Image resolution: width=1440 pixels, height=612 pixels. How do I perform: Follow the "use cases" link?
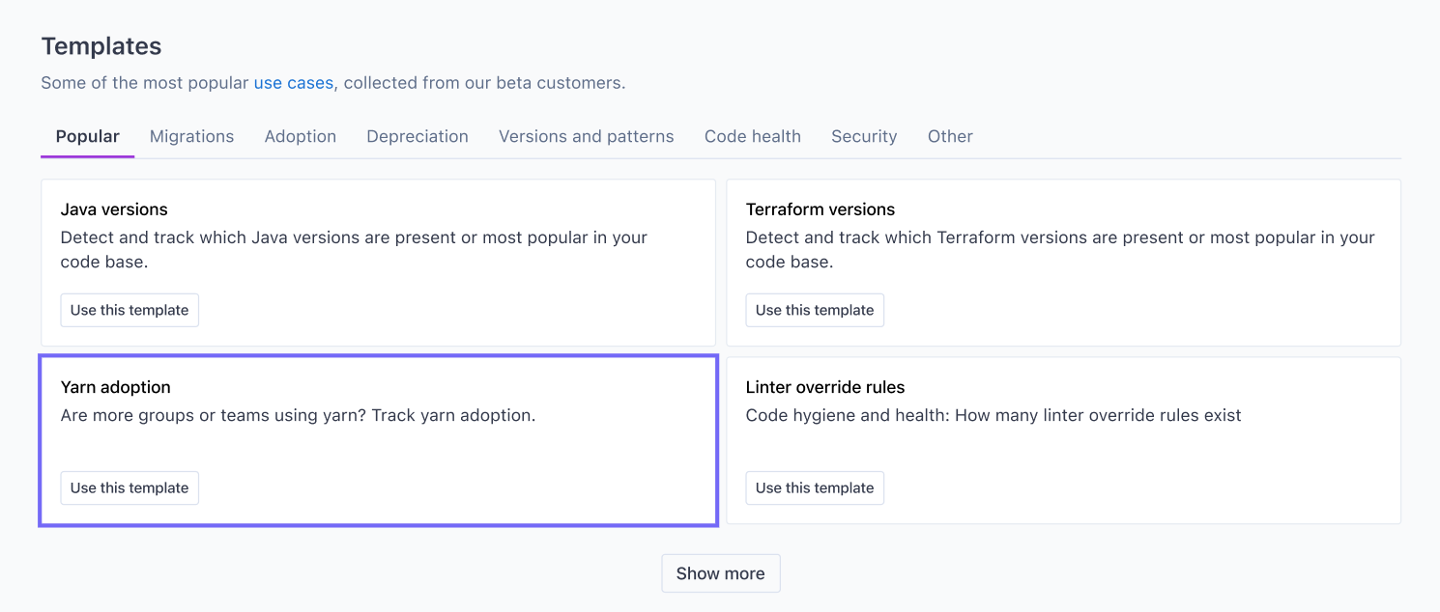point(293,83)
